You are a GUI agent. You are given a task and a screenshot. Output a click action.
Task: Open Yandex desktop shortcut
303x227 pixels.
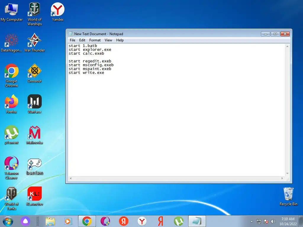(x=58, y=12)
